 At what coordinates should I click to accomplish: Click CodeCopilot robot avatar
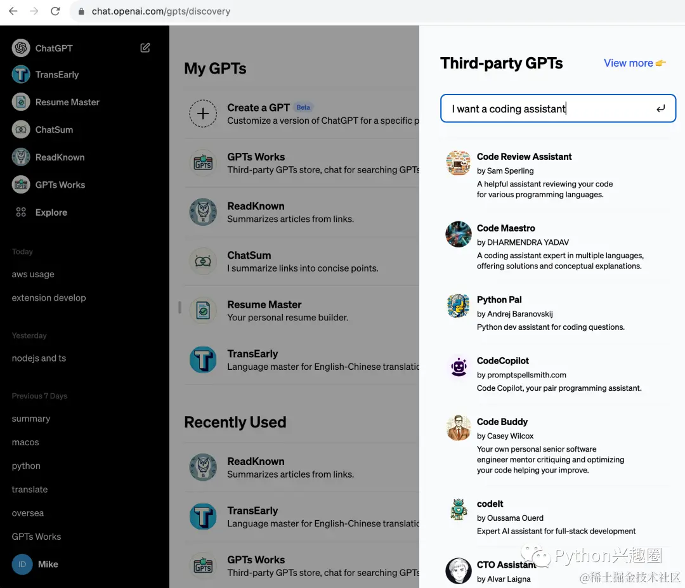(x=459, y=367)
